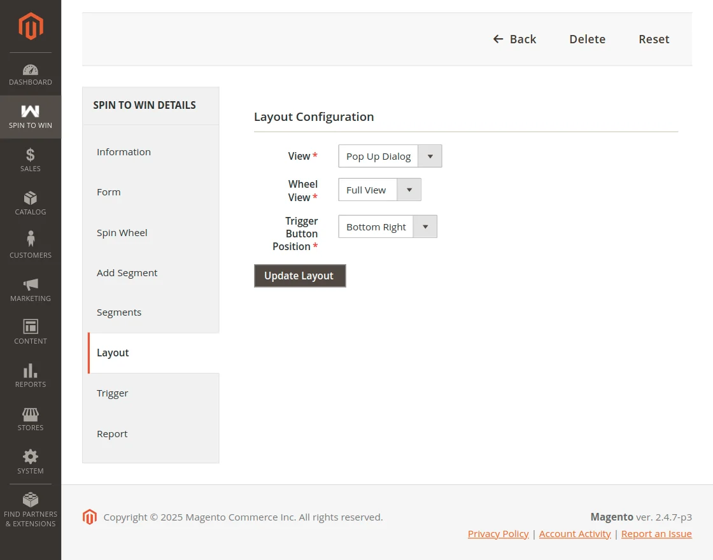713x560 pixels.
Task: Click the copyright 2025 Magento Commerce text
Action: (243, 517)
